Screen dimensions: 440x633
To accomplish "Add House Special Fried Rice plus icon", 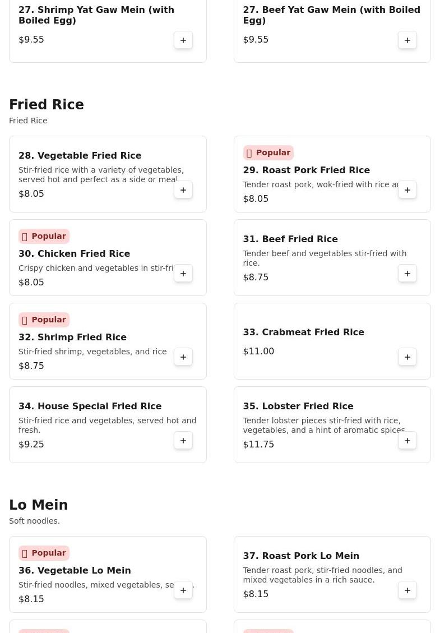I will (183, 441).
